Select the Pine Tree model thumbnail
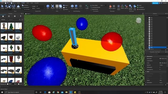The image size is (168, 94). [x=11, y=26]
